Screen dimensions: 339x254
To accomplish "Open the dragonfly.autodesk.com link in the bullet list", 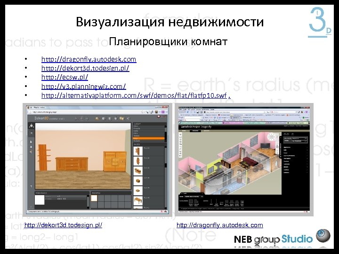I will (x=89, y=59).
